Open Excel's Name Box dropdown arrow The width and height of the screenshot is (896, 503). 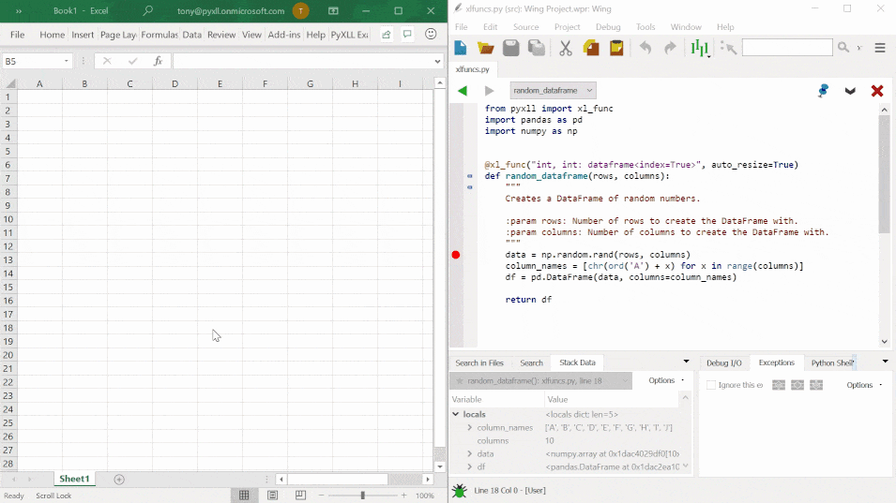click(67, 61)
